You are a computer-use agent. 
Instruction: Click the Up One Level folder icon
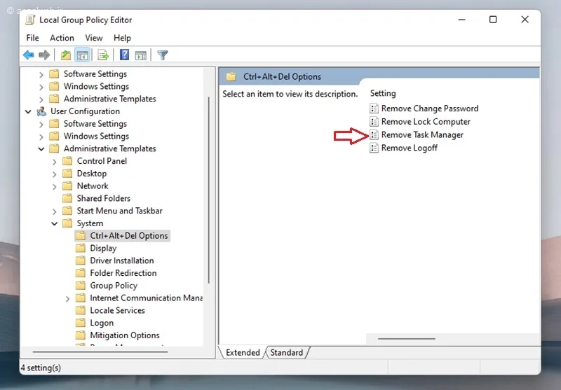[65, 55]
